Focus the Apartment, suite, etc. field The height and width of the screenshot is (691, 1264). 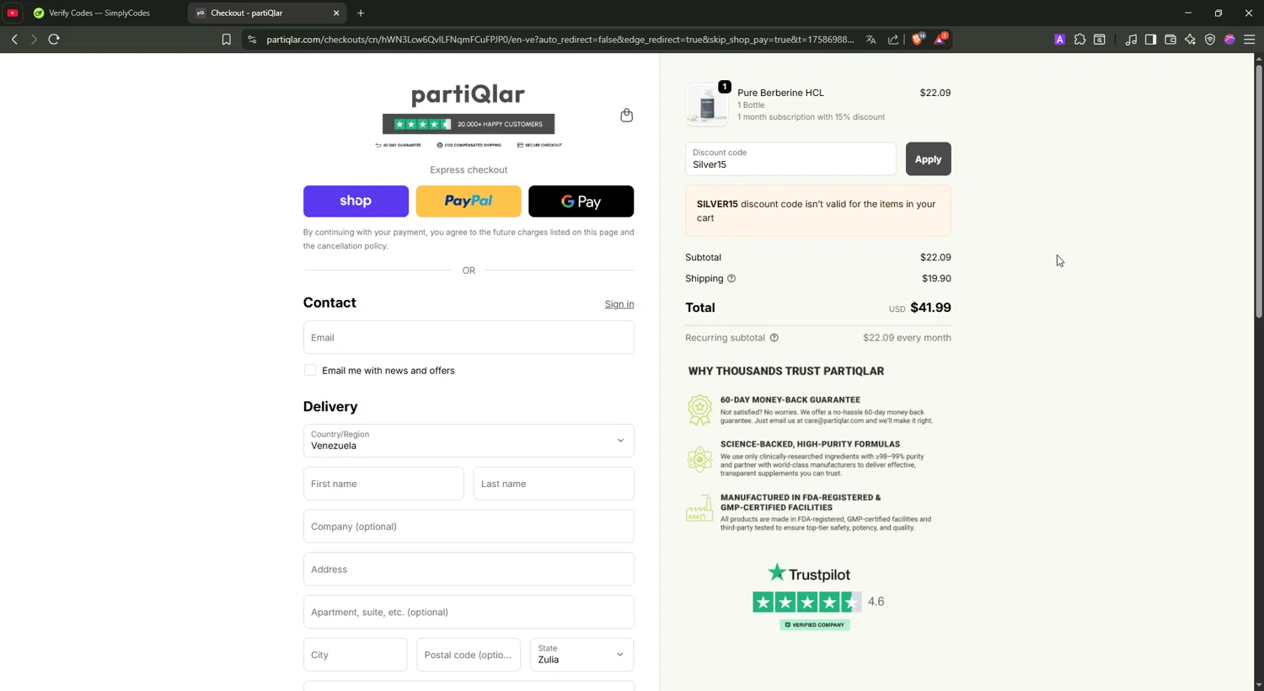point(469,613)
